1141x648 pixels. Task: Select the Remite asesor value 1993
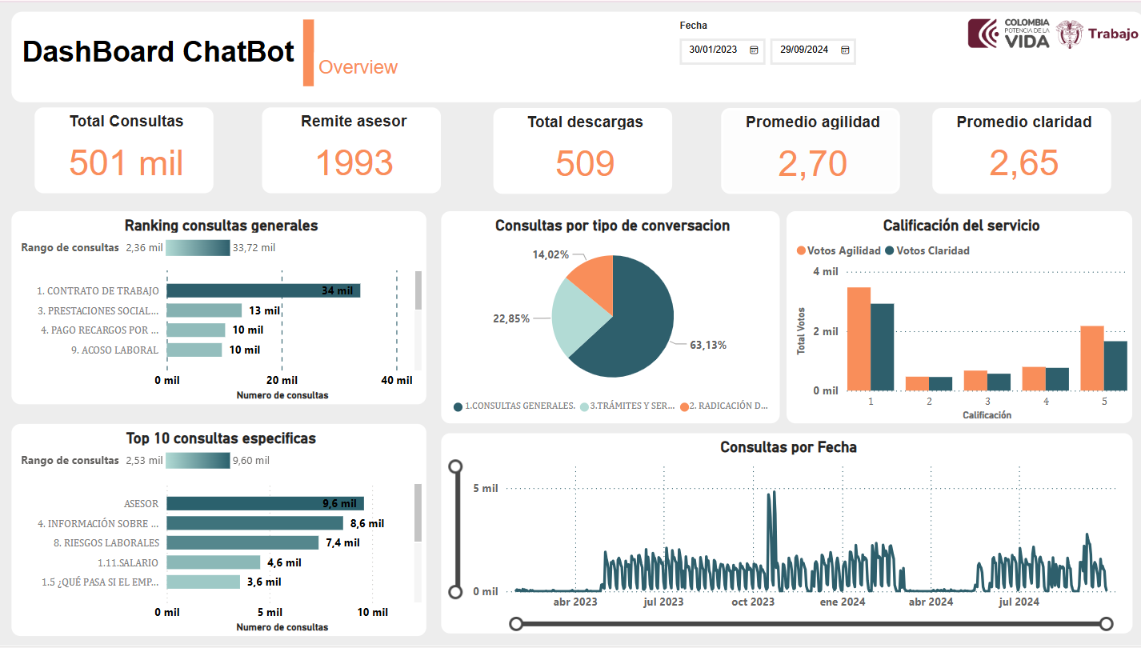point(354,162)
